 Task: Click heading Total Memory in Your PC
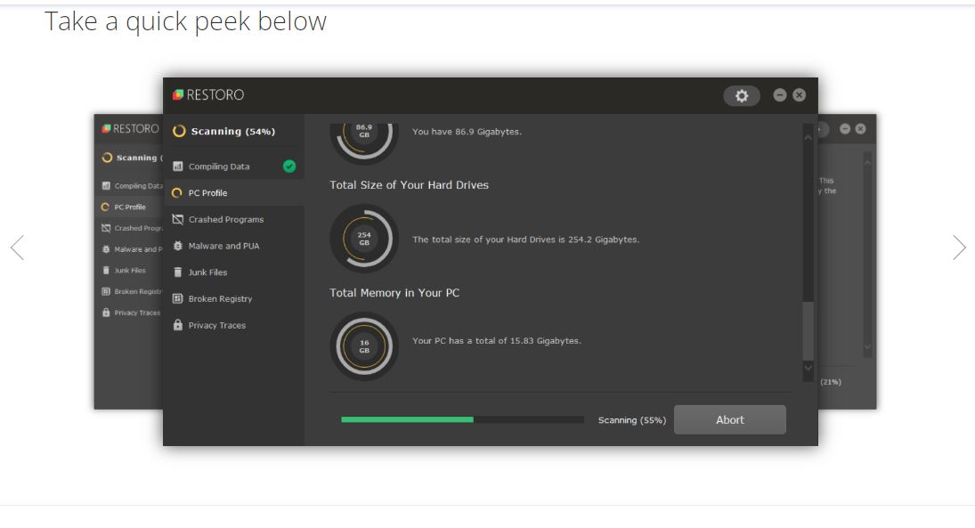tap(394, 293)
